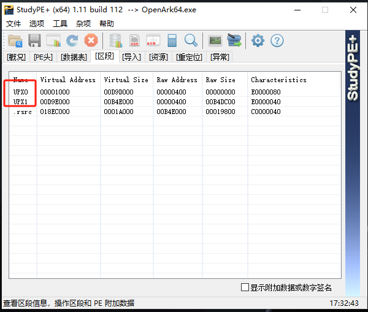This screenshot has width=368, height=312.
Task: Click characteristics value C0000040
Action: tap(266, 112)
